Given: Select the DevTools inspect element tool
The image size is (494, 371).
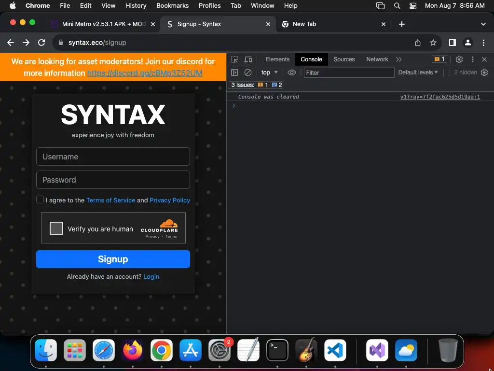Looking at the screenshot, I should click(234, 59).
